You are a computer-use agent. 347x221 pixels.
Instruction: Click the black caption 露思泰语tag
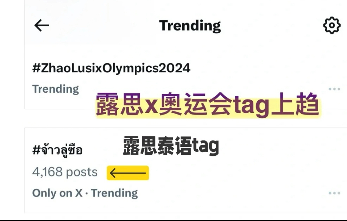(x=171, y=146)
